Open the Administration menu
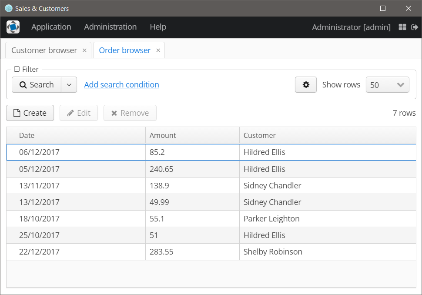 (x=110, y=27)
